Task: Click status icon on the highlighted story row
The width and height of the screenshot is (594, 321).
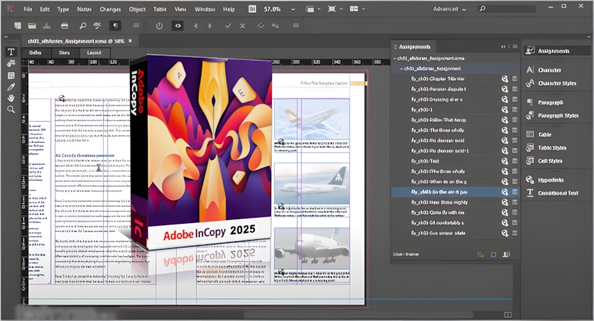Action: [505, 192]
